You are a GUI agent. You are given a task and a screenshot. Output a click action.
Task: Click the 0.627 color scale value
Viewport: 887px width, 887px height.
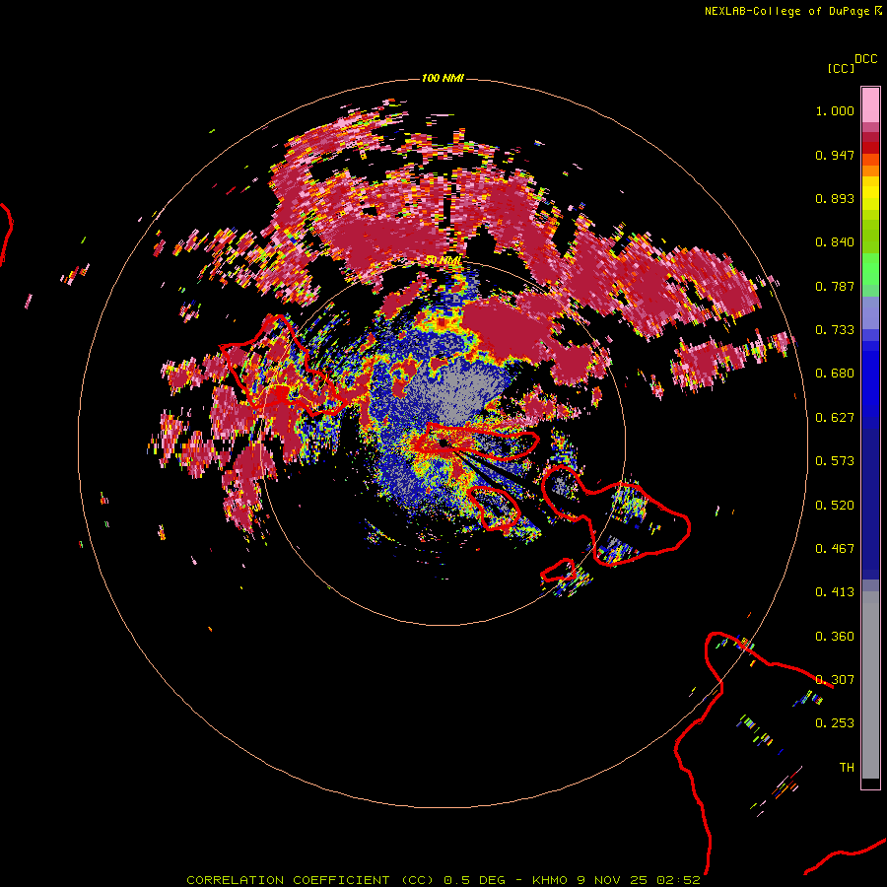point(835,418)
